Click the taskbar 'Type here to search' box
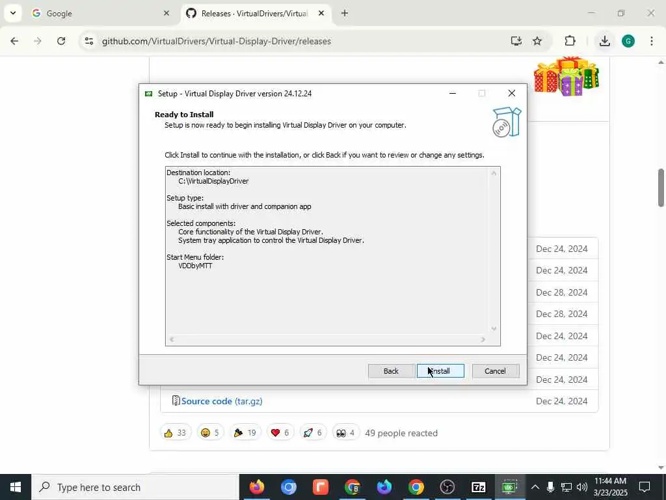Viewport: 666px width, 500px height. click(135, 487)
